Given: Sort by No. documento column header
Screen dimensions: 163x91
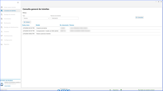Looking at the screenshot, I should 64,25.
